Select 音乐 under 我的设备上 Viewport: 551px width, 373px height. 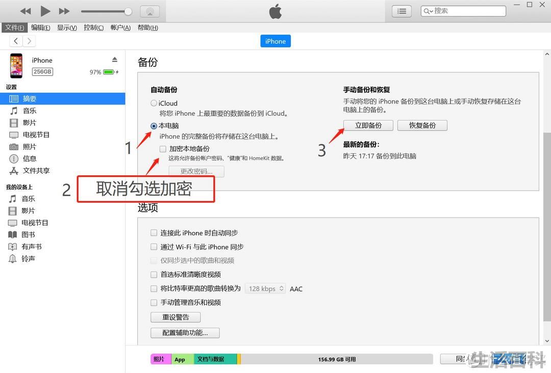63,199
